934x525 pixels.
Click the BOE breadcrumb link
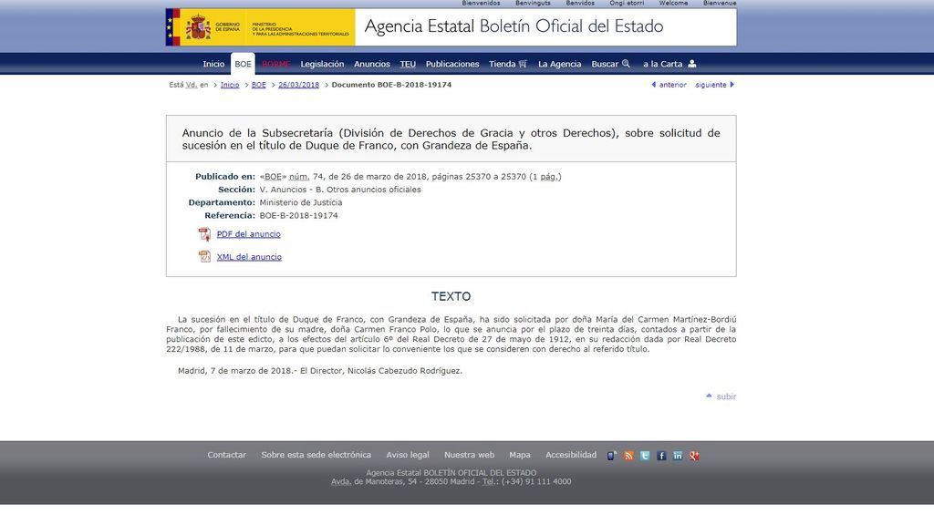[258, 85]
